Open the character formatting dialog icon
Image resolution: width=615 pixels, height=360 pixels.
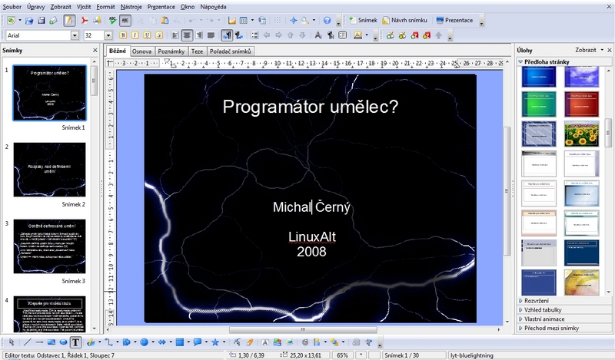318,35
